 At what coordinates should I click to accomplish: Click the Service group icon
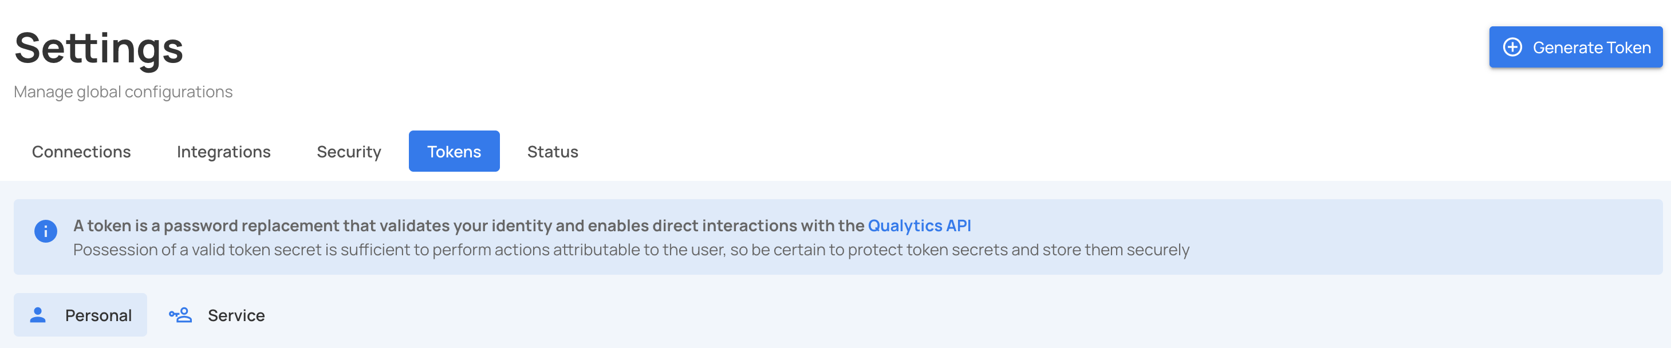click(180, 315)
